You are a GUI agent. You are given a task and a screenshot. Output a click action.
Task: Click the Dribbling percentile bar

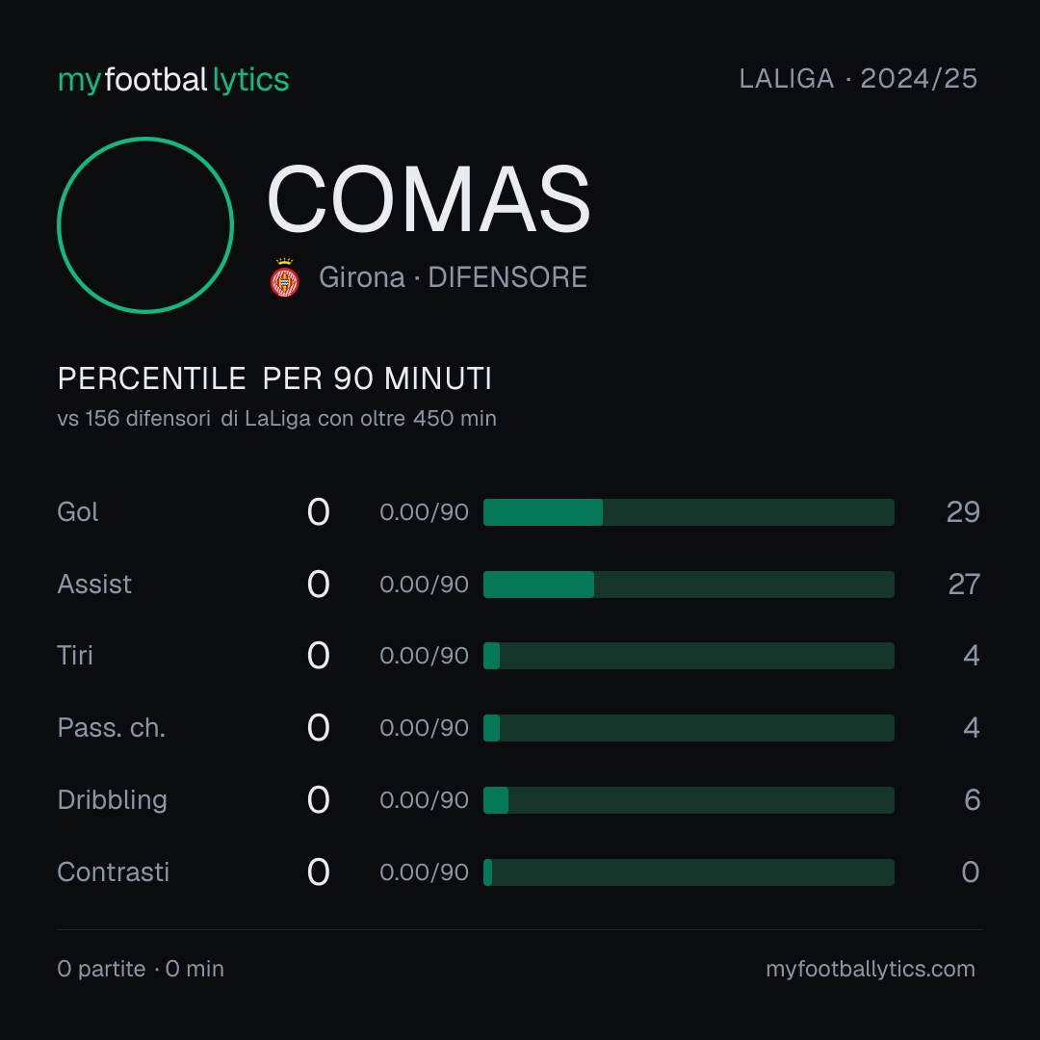point(689,800)
